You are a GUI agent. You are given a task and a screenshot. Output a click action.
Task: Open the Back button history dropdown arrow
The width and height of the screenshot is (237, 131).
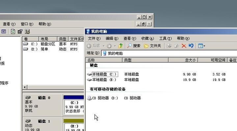click(104, 46)
